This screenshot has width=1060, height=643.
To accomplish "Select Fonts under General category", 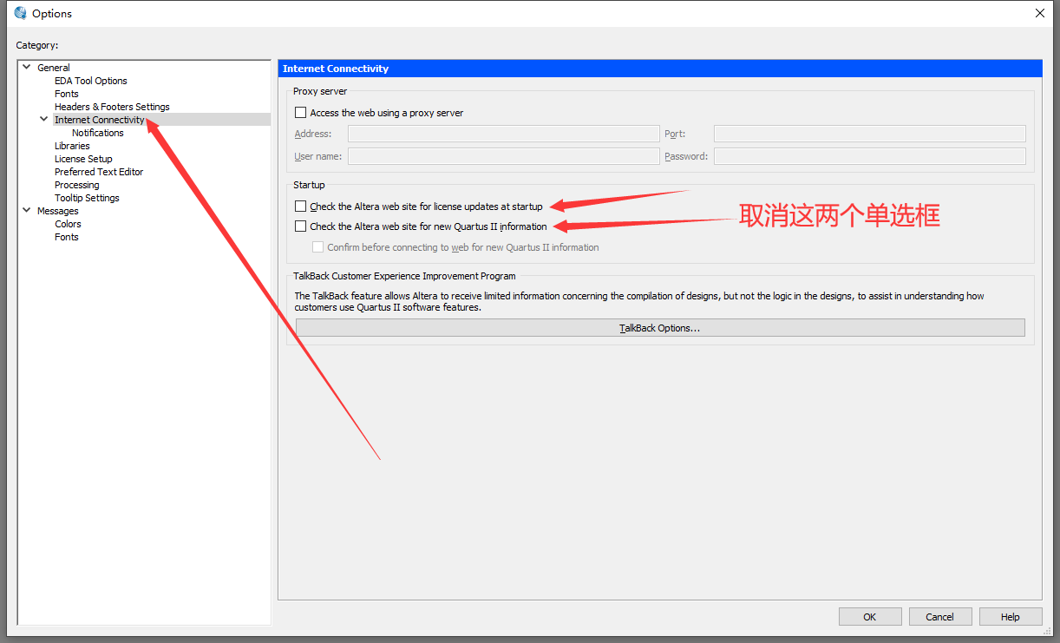I will pyautogui.click(x=67, y=94).
